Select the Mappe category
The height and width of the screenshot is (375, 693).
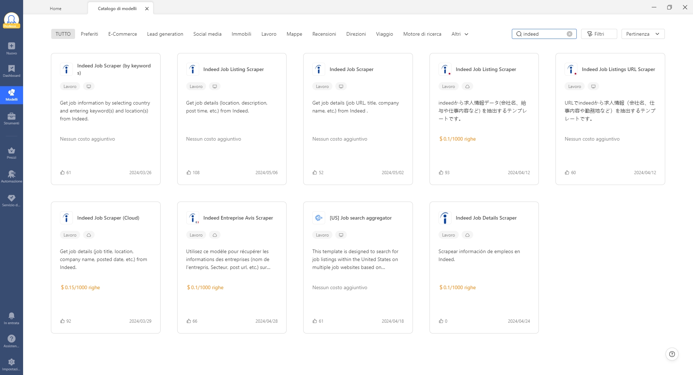tap(294, 34)
